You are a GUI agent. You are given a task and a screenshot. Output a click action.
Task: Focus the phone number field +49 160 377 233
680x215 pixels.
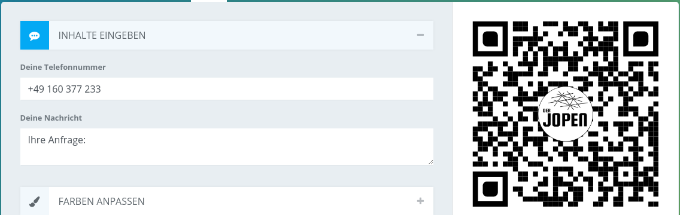coord(227,89)
